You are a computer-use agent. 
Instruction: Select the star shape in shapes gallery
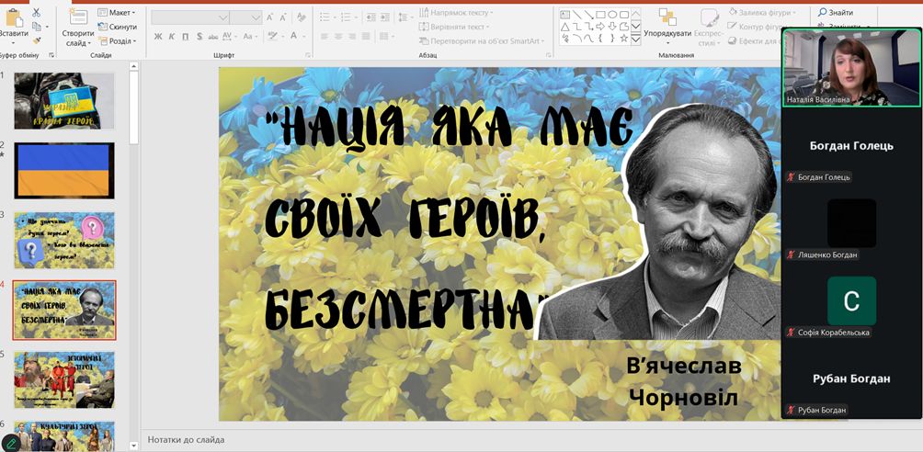[624, 38]
